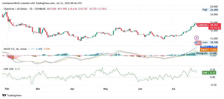Click the CMF legend value 0.12

click(x=17, y=69)
